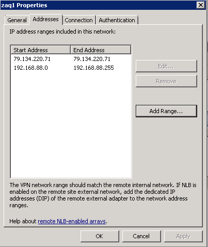This screenshot has width=208, height=247.
Task: Close the zaq1 Properties window
Action: 201,5
